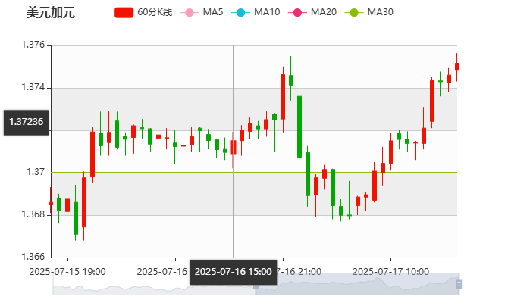Click the 2025-07-15 19:00 axis label
This screenshot has width=508, height=303.
tap(67, 272)
